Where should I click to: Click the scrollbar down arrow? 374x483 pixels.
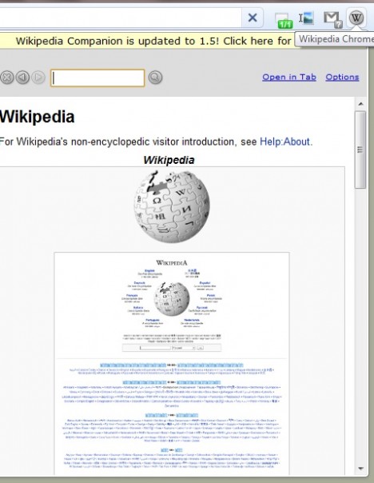coord(360,469)
